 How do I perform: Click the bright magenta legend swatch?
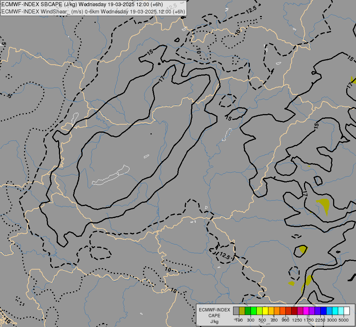tap(306, 311)
